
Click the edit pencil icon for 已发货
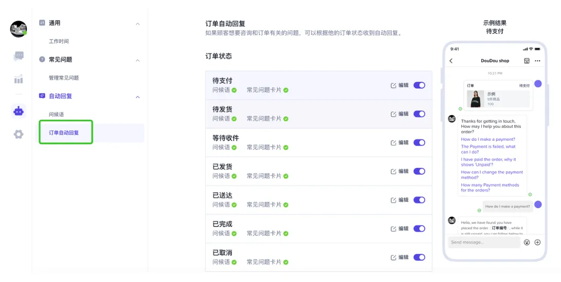coord(393,172)
